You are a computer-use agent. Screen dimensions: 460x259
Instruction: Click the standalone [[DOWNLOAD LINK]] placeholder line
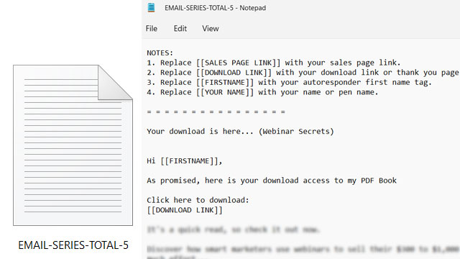[x=185, y=210]
